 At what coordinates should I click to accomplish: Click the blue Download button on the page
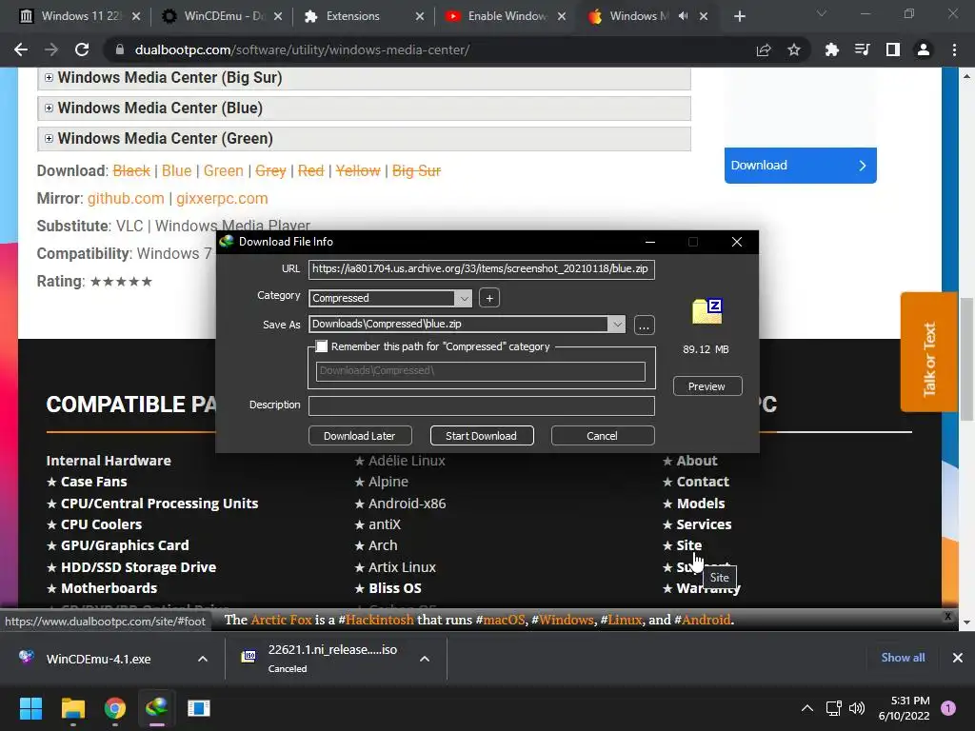point(800,166)
